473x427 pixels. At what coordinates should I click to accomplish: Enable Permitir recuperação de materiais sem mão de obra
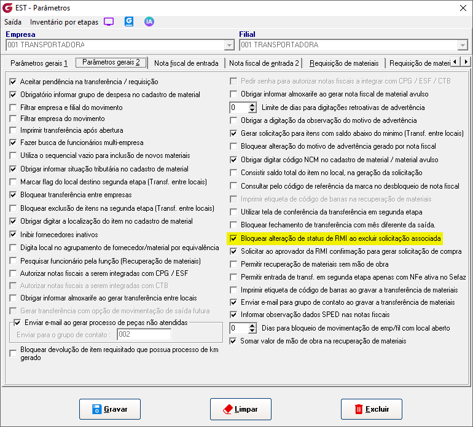coord(233,264)
